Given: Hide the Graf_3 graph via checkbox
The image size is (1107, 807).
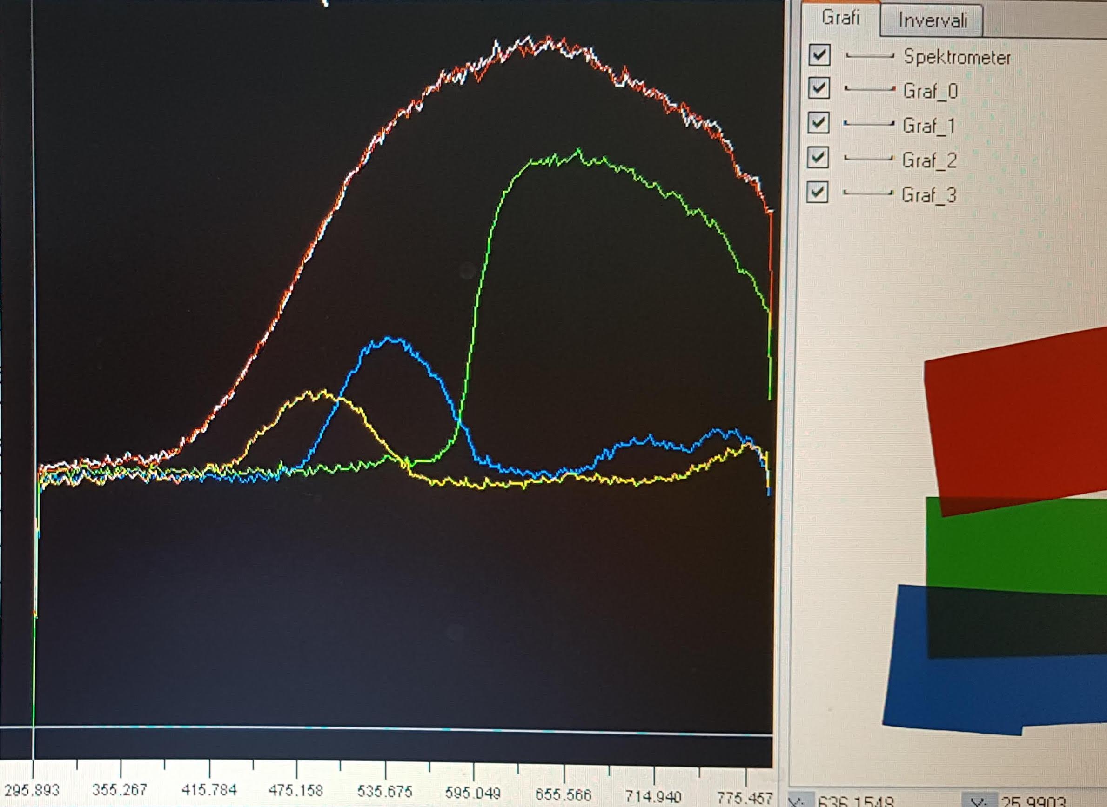Looking at the screenshot, I should click(x=818, y=192).
